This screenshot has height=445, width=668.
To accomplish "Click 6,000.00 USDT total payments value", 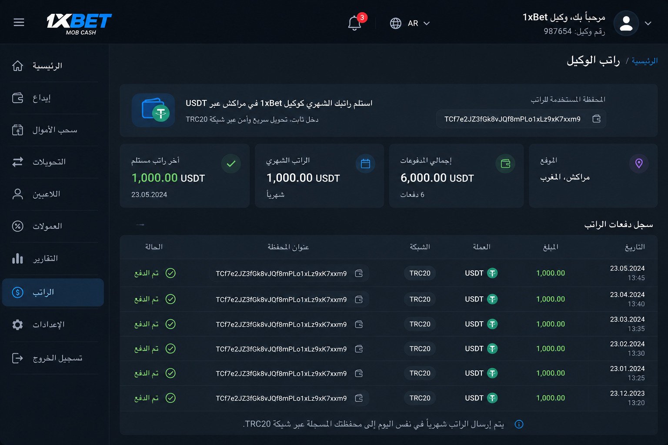I will (x=437, y=178).
